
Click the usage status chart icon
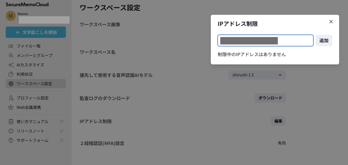(x=11, y=74)
